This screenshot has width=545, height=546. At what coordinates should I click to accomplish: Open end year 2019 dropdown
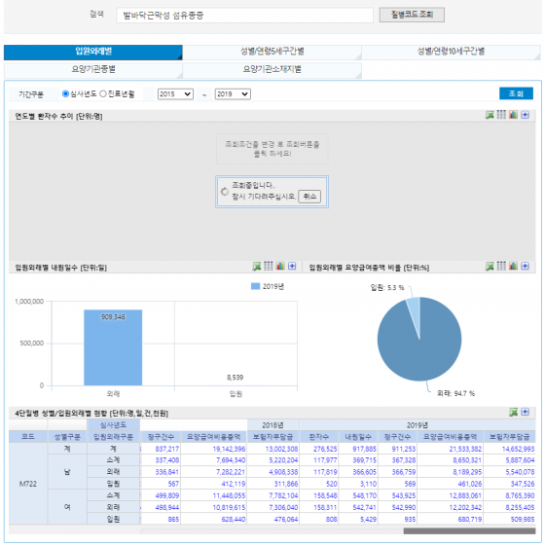click(x=233, y=94)
